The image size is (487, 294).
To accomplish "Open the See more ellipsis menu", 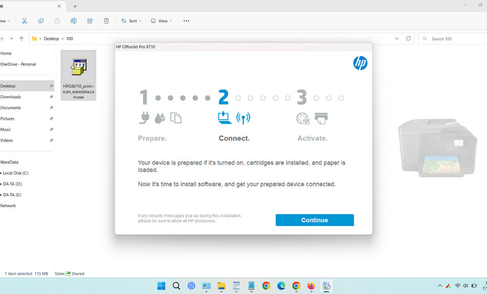I will point(186,21).
